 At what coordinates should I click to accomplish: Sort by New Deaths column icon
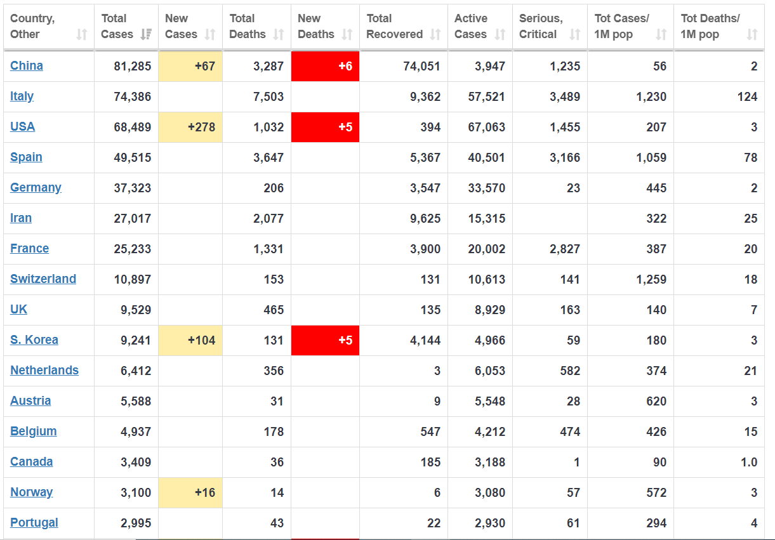pos(347,34)
